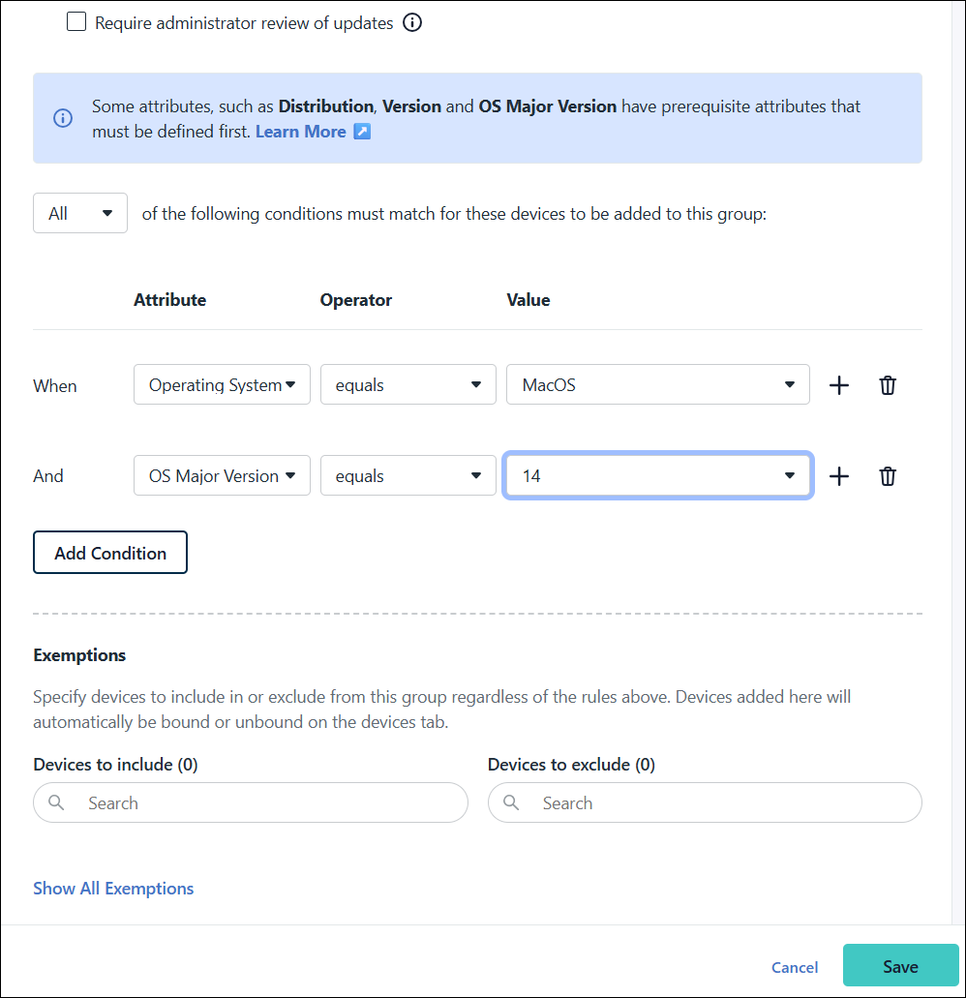This screenshot has width=966, height=998.
Task: Click the Add Condition button
Action: tap(109, 552)
